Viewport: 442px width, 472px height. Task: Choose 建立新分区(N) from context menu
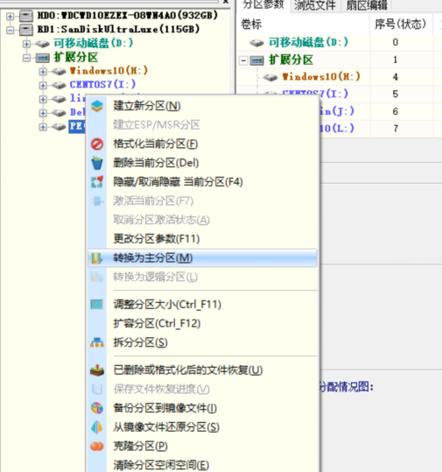pos(202,106)
